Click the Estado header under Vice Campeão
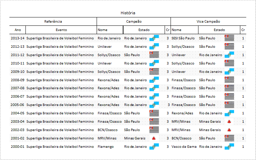 coord(219,30)
